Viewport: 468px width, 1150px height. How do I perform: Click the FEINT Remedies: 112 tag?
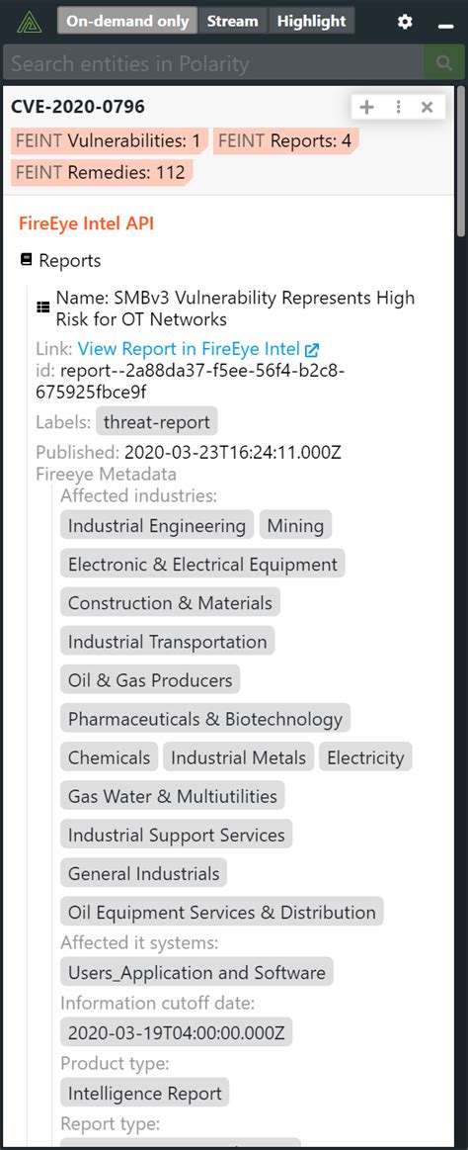click(x=102, y=173)
